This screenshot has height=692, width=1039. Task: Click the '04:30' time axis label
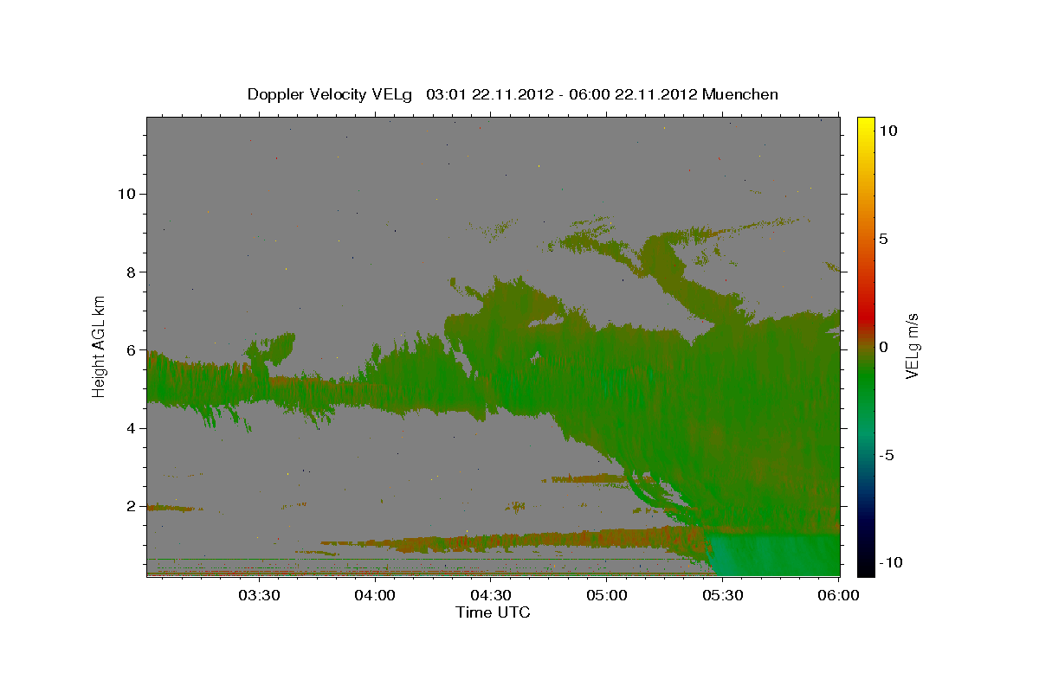click(x=491, y=595)
